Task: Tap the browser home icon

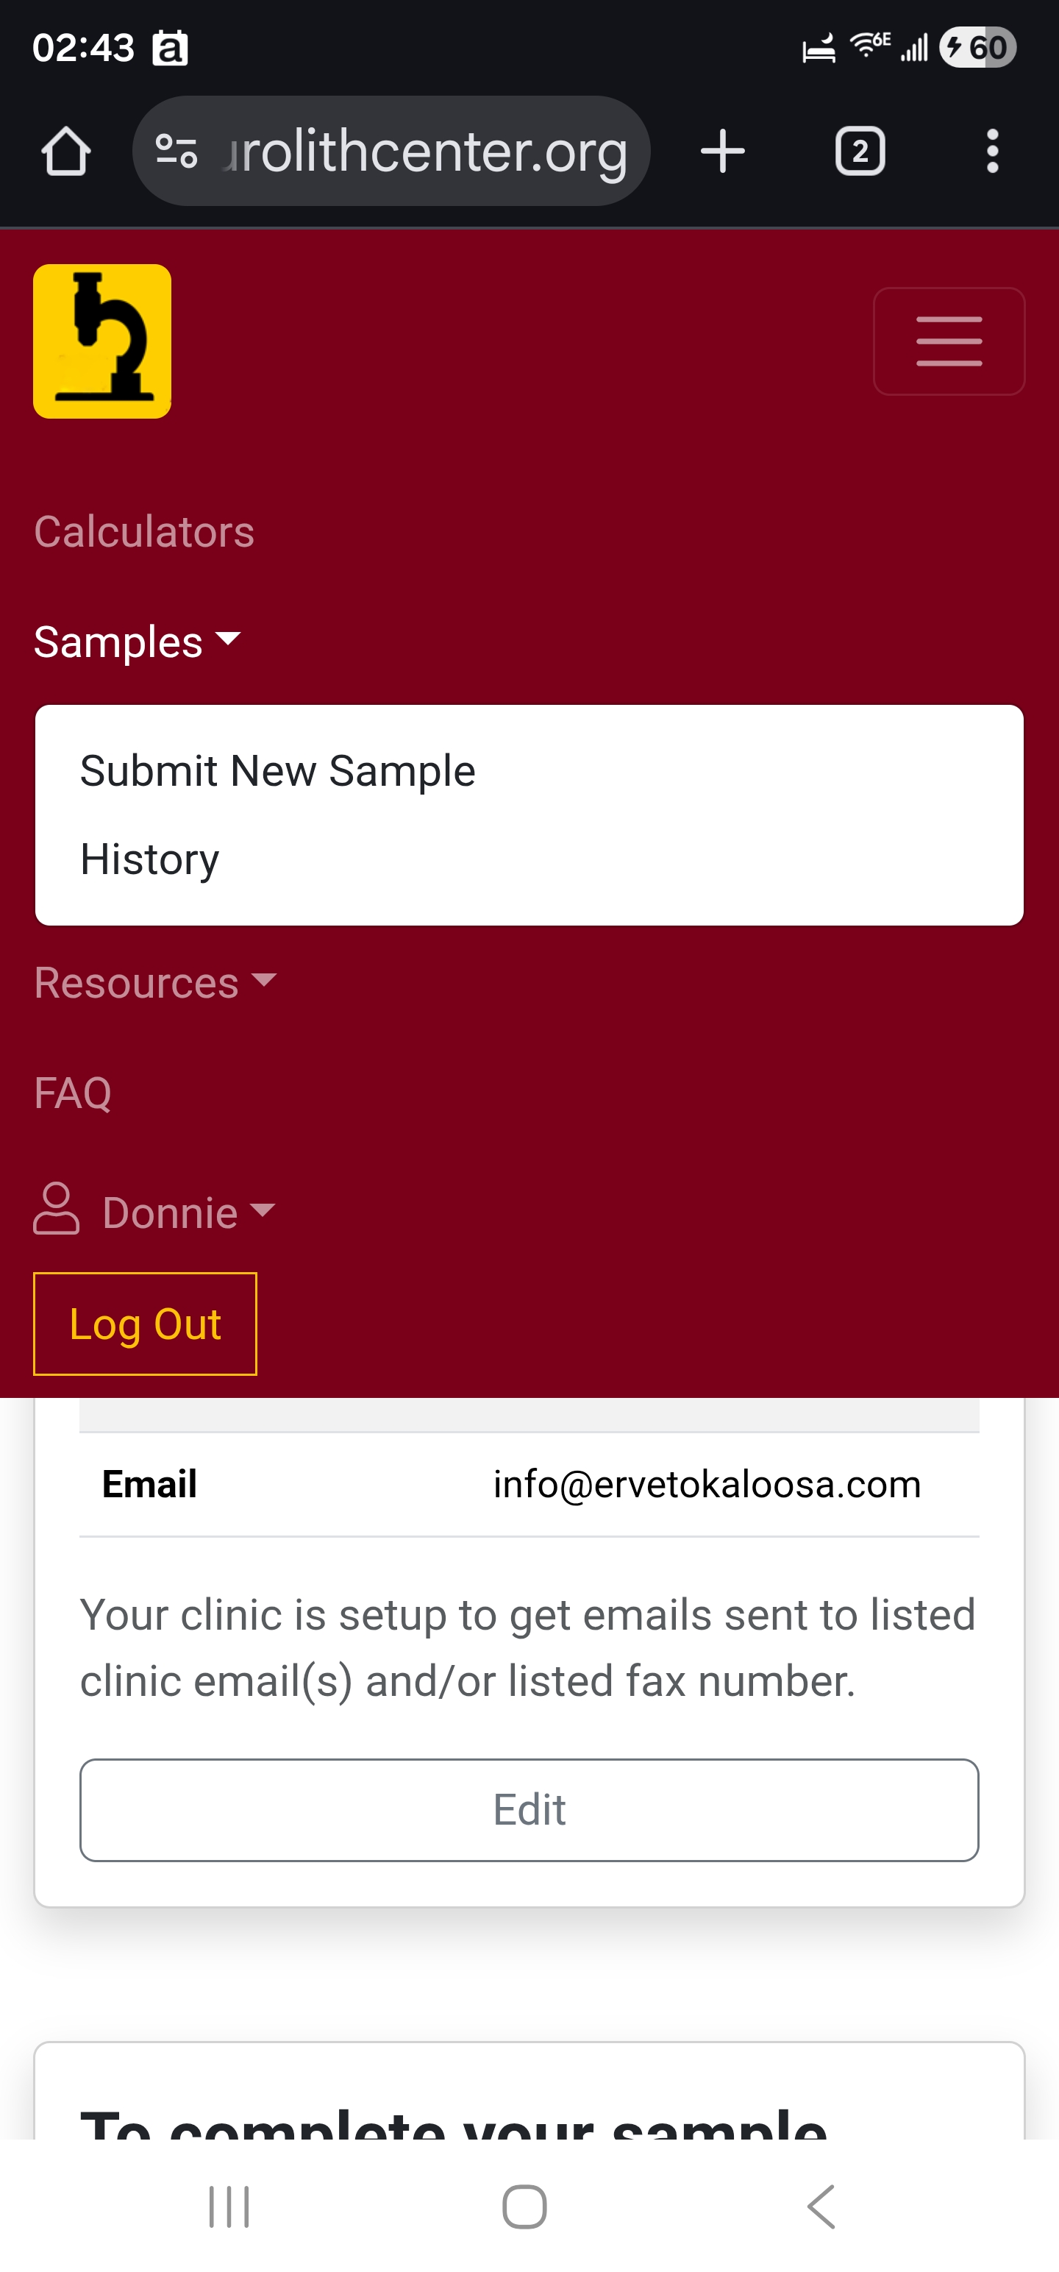Action: (x=66, y=152)
